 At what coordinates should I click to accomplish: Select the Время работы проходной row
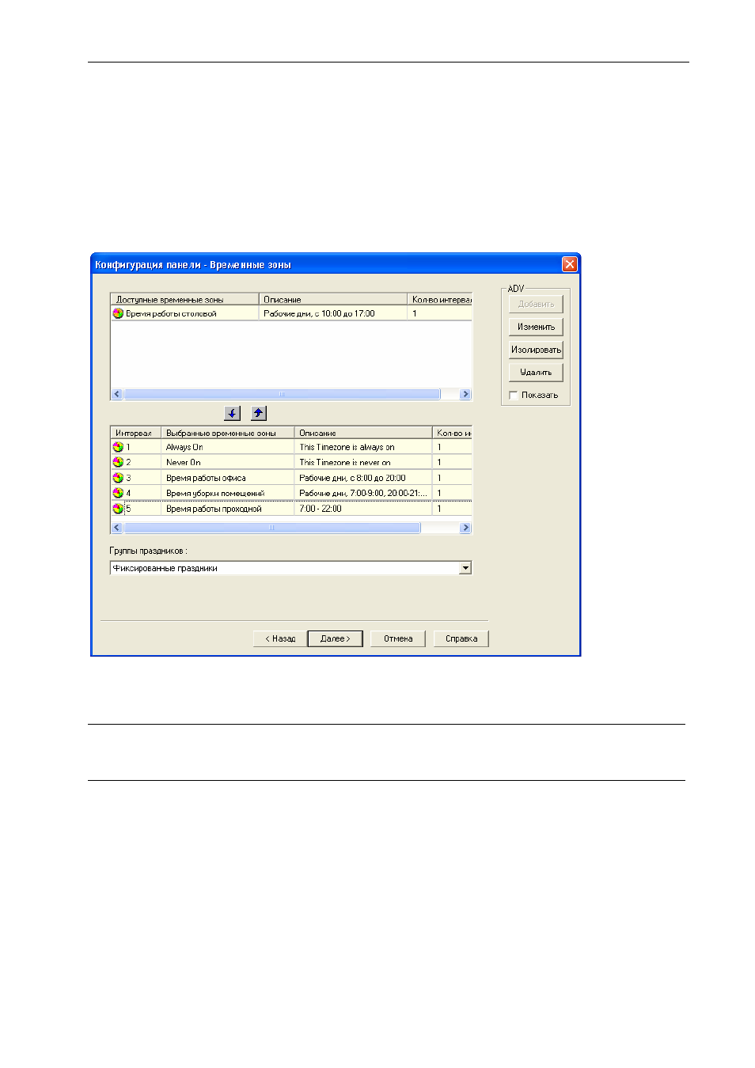(291, 509)
